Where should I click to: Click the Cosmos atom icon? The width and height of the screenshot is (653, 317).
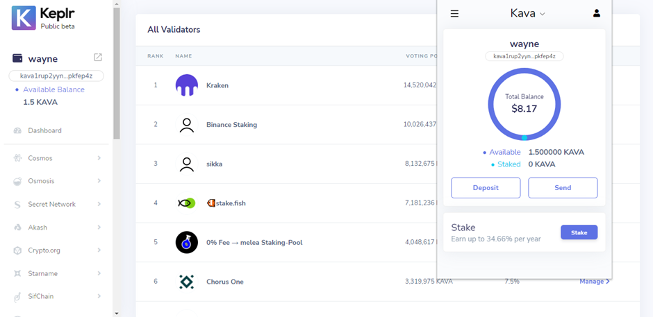(17, 158)
